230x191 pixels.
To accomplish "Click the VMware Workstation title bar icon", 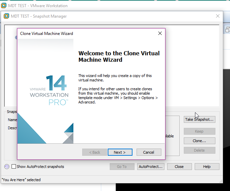I will 4,5.
